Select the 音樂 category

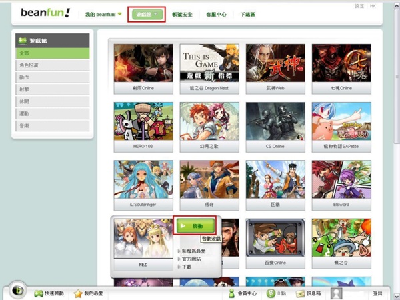click(x=53, y=126)
